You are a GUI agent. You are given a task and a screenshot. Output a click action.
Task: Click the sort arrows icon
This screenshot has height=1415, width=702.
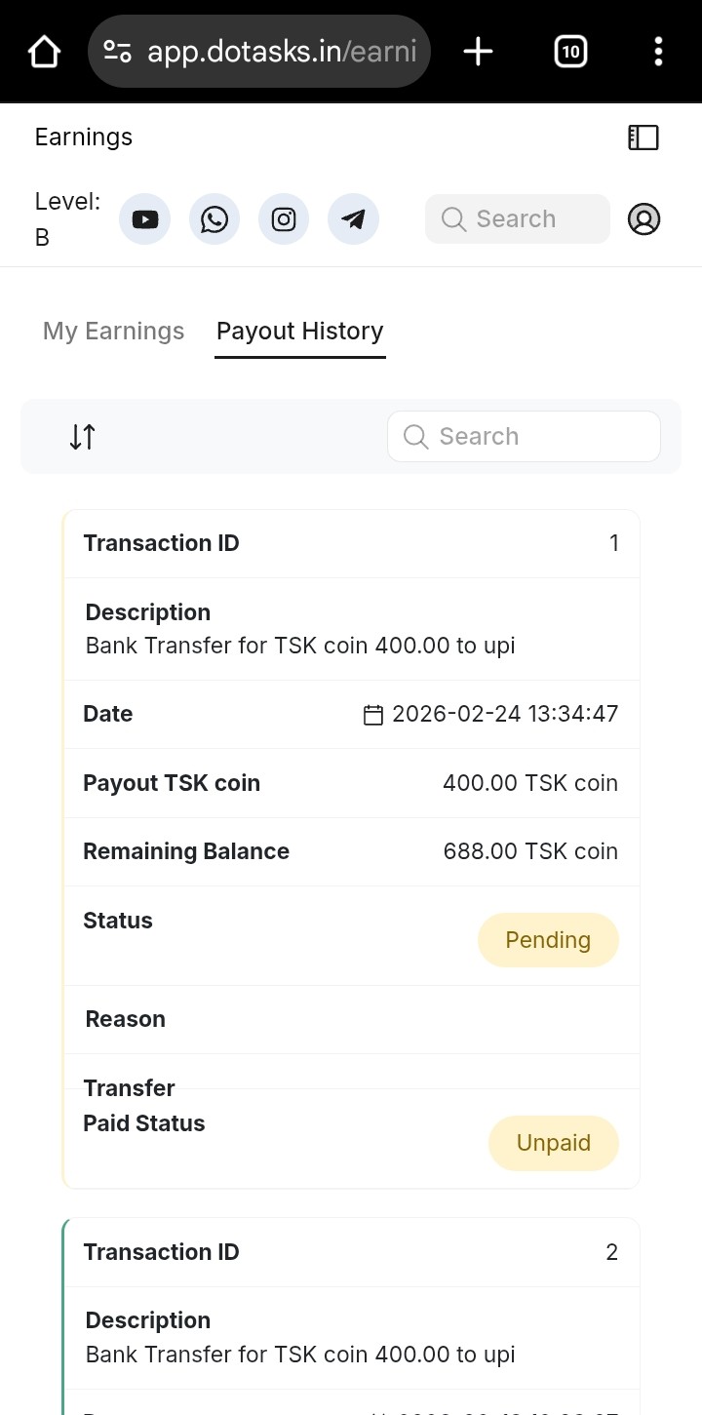coord(83,437)
